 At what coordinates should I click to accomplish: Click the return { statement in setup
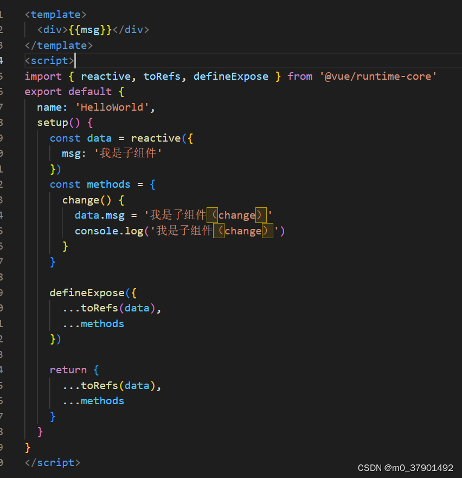click(74, 369)
